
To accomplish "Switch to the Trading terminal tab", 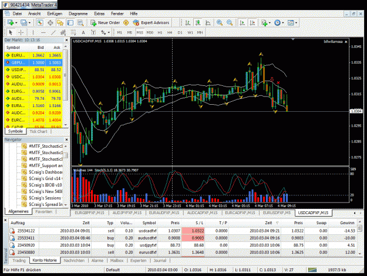I will [19, 261].
